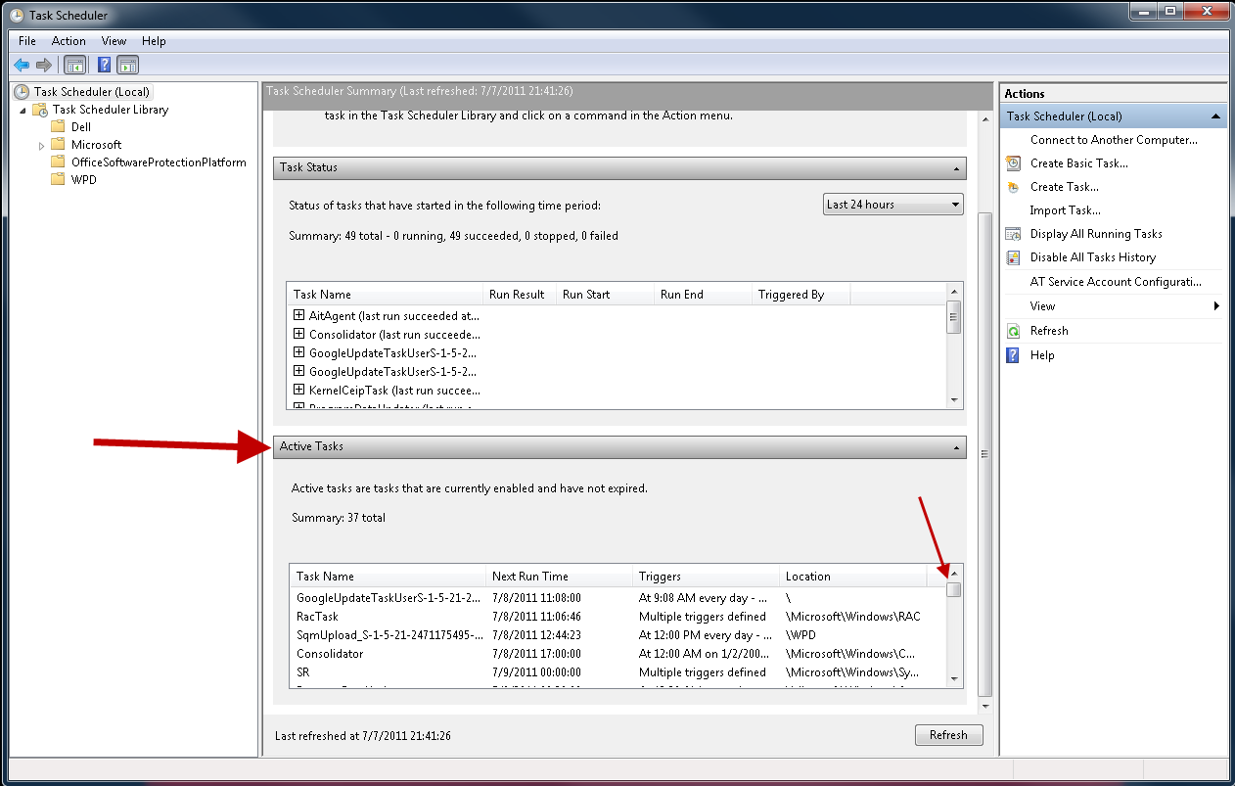Click the Create Basic Task action
The image size is (1235, 786).
[1079, 163]
